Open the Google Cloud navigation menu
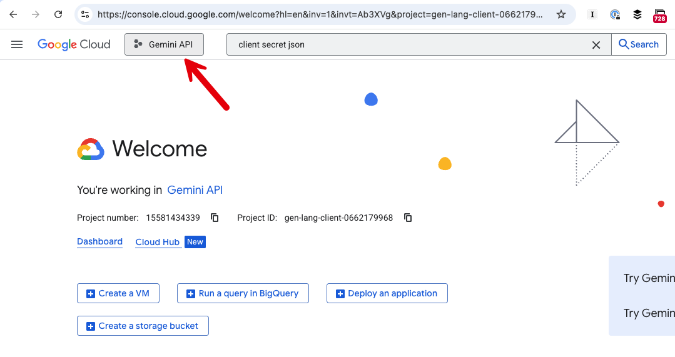This screenshot has width=675, height=357. [x=17, y=44]
